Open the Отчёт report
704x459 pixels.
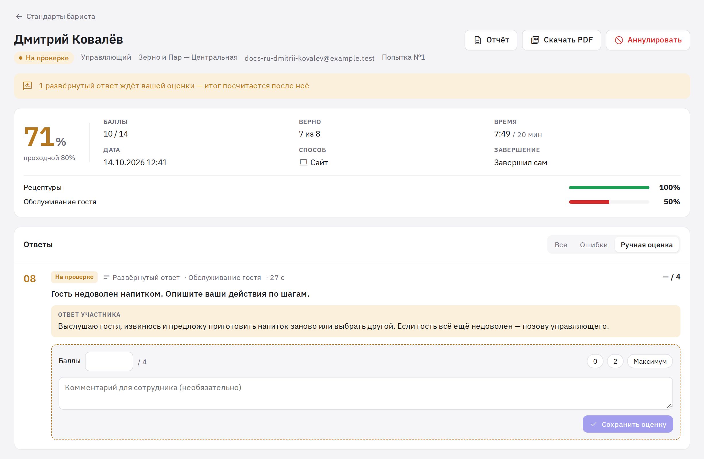pos(491,40)
